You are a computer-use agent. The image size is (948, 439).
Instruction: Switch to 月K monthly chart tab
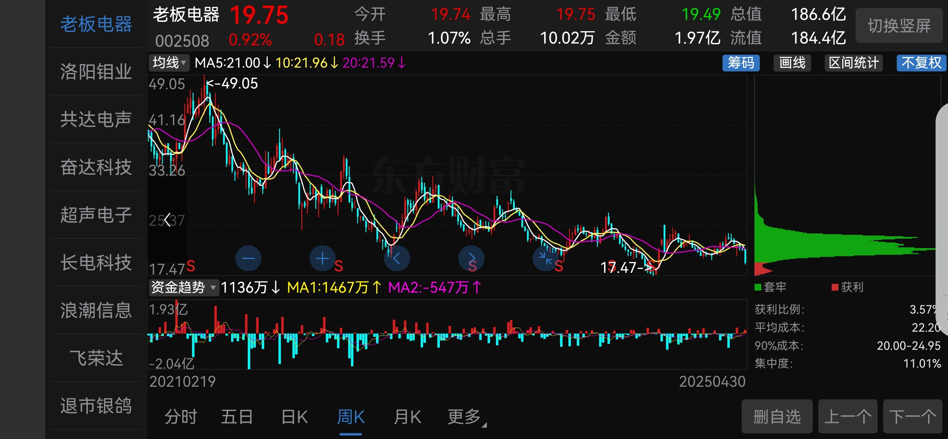407,417
